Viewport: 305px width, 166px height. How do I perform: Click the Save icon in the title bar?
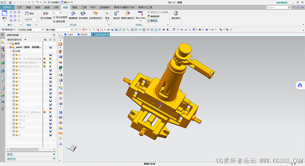coord(10,2)
